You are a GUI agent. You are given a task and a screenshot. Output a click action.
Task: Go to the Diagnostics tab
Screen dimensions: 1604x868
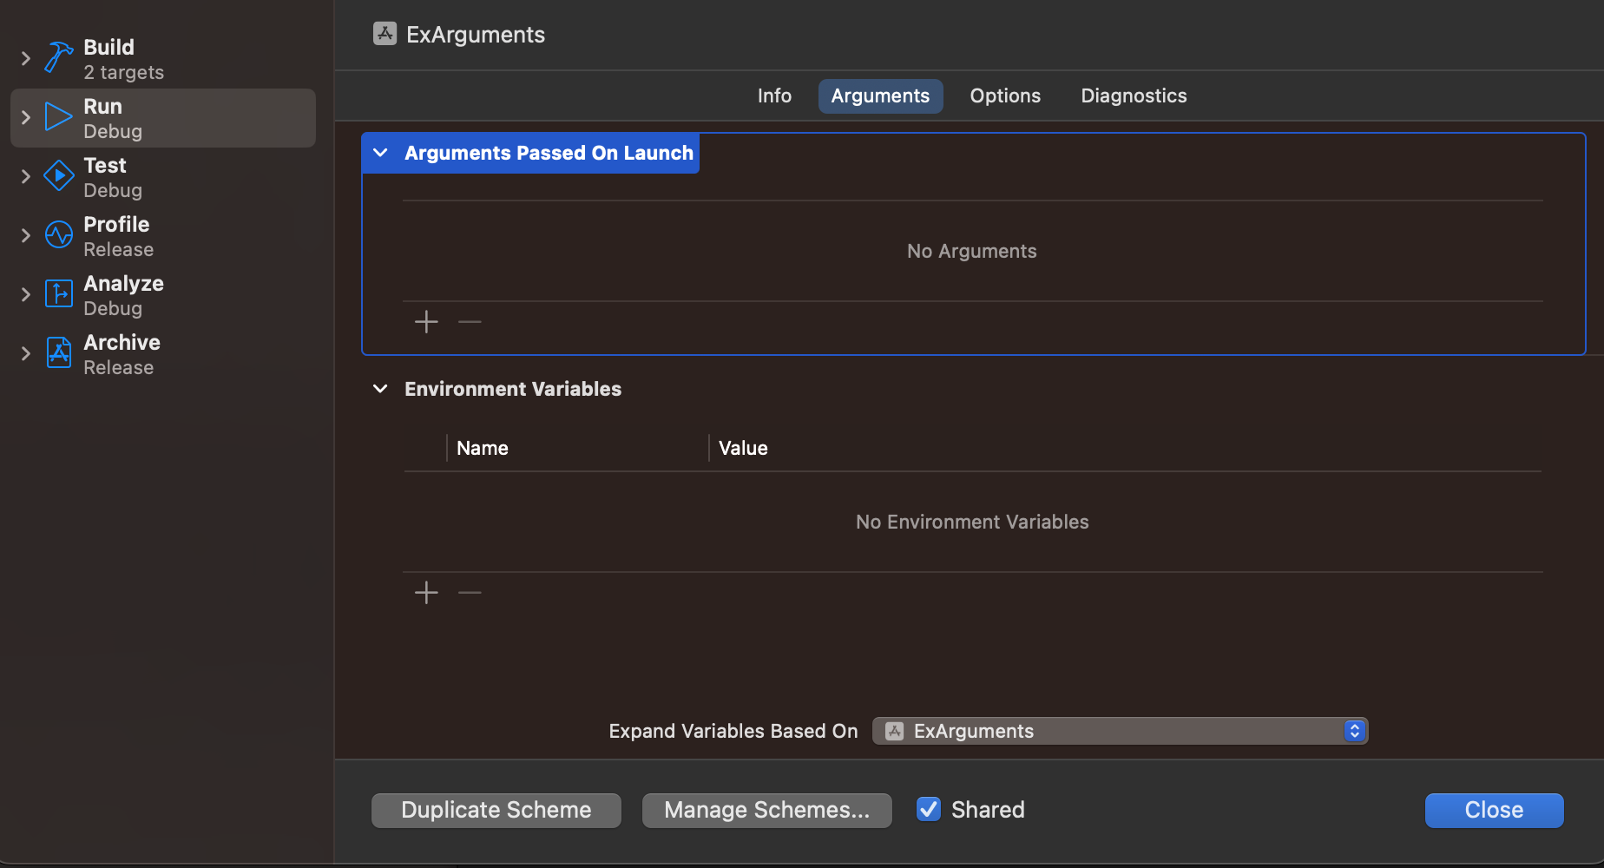point(1134,95)
